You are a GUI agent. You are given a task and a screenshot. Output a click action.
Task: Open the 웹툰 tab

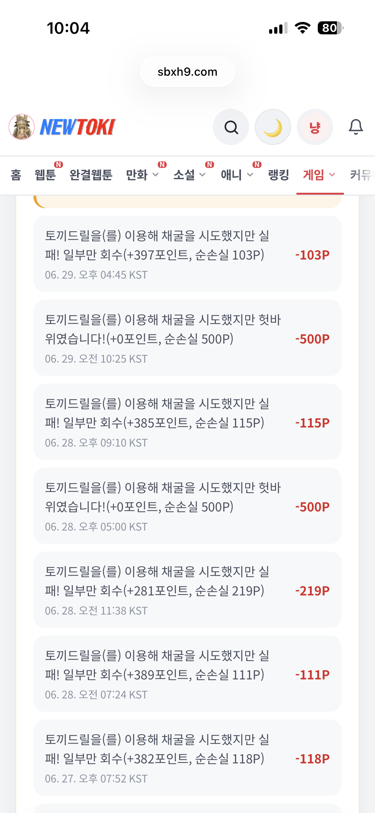[x=45, y=175]
